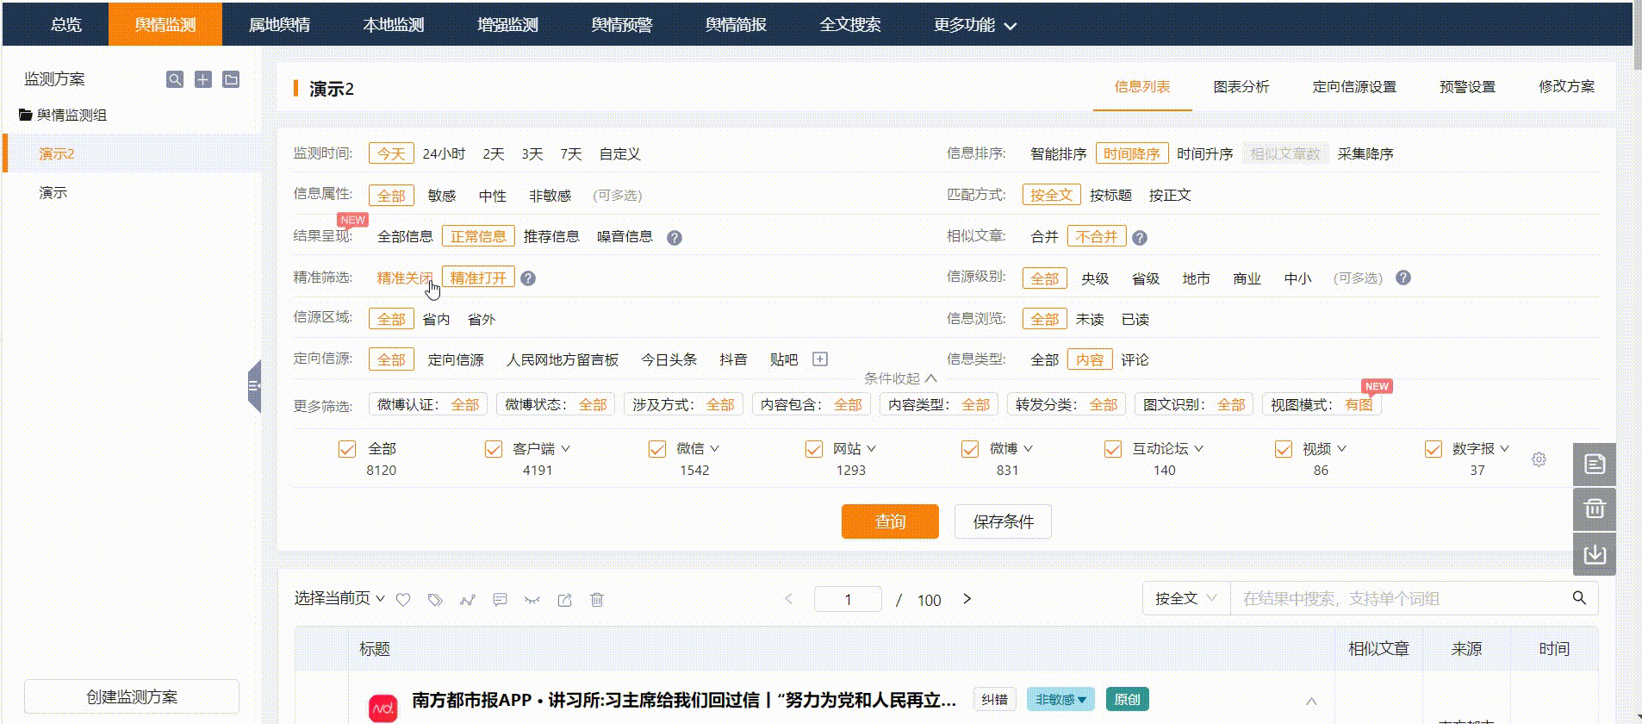Click the report document icon on the right sidebar
The width and height of the screenshot is (1642, 724).
click(1595, 465)
